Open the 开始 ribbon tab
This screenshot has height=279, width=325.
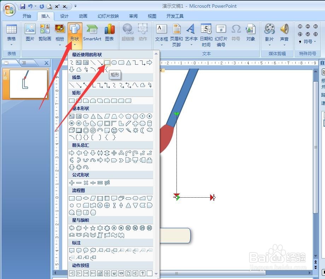point(28,16)
